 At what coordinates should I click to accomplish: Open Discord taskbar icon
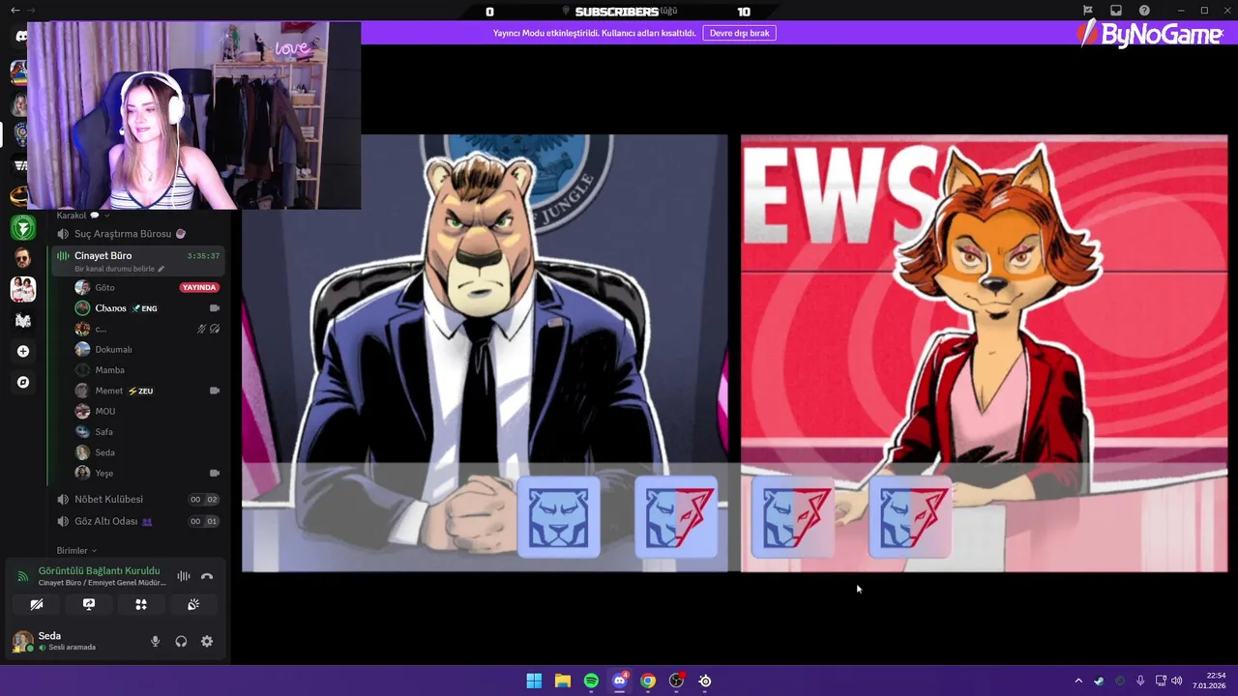click(x=620, y=681)
